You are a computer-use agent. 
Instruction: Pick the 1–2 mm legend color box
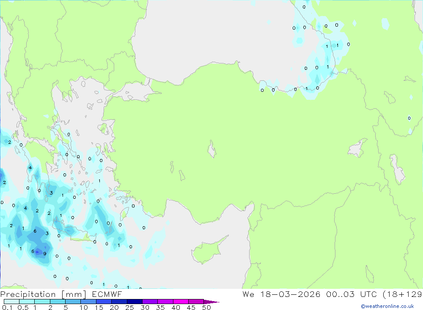tap(42, 302)
